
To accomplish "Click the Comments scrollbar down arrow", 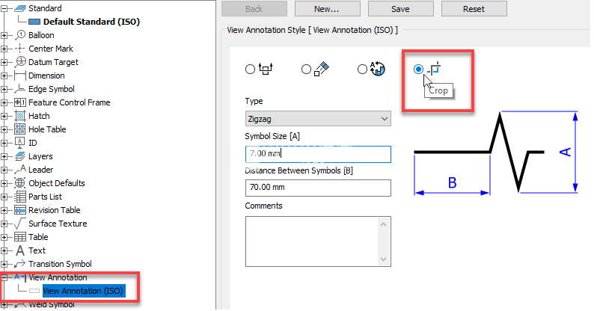I will 383,259.
